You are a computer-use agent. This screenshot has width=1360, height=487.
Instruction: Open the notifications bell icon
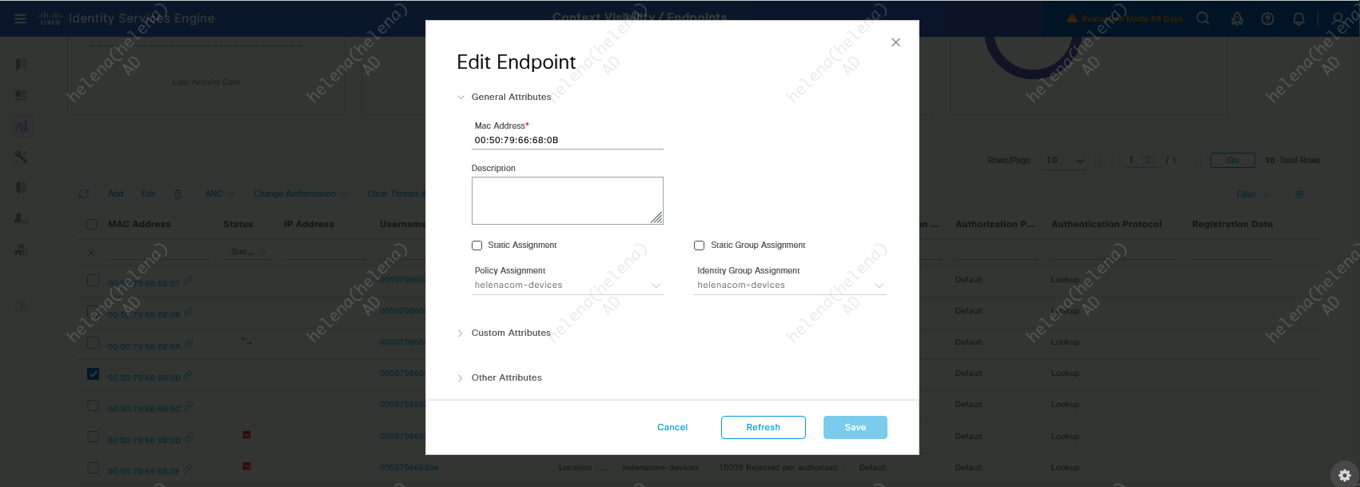1298,18
